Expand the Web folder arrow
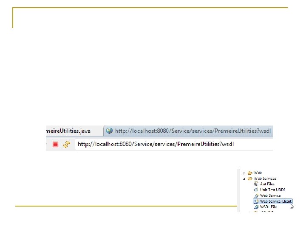Viewport: 306px width, 229px height. tap(244, 173)
